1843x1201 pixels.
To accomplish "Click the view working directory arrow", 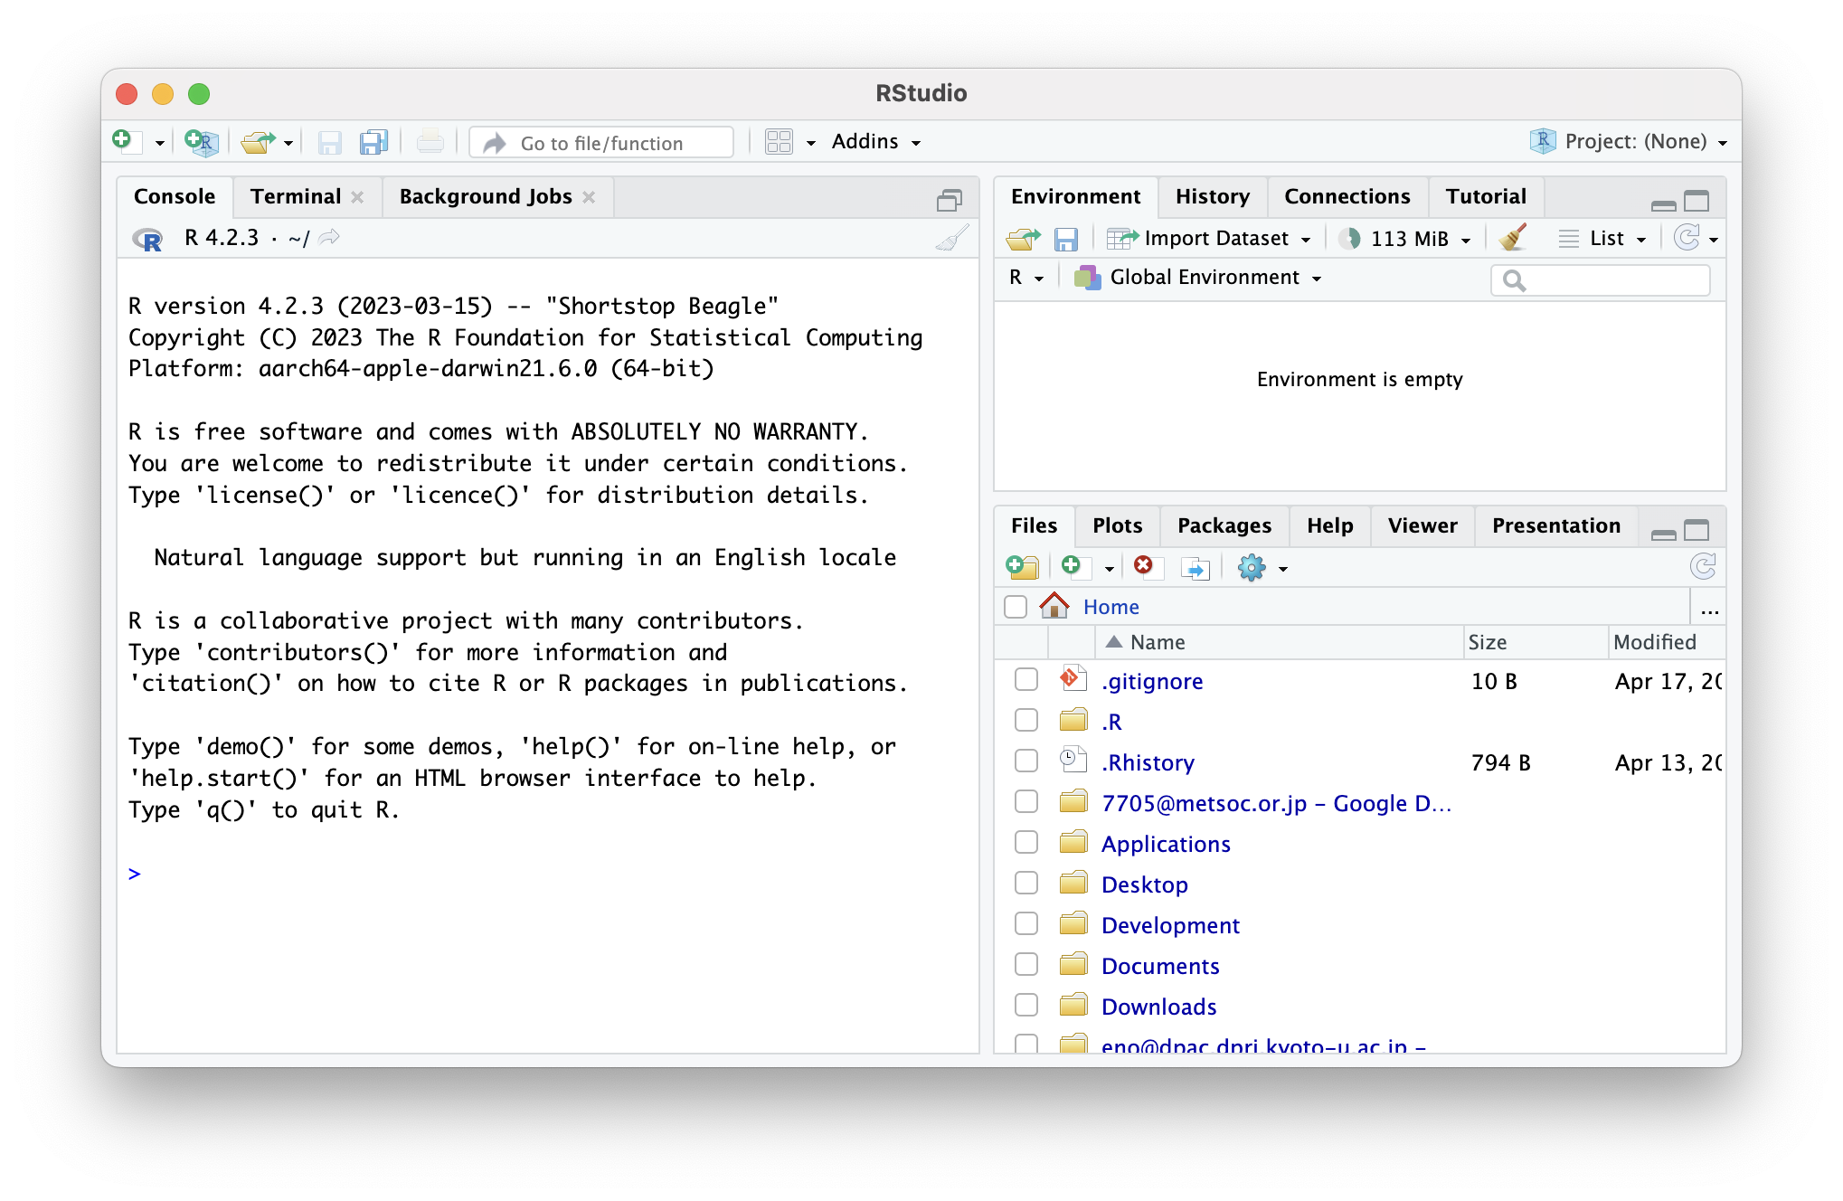I will (x=329, y=237).
